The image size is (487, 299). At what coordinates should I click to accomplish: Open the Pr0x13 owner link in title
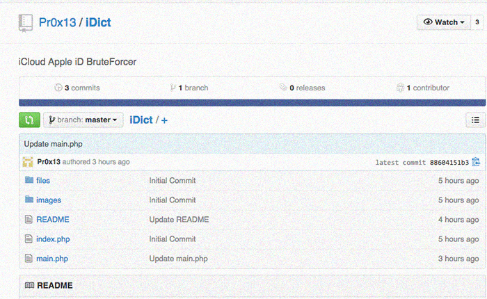[x=57, y=22]
